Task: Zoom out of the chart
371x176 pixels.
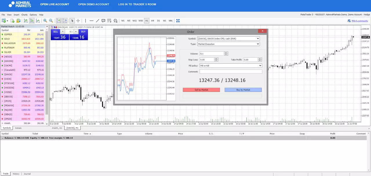Action: tap(51, 21)
